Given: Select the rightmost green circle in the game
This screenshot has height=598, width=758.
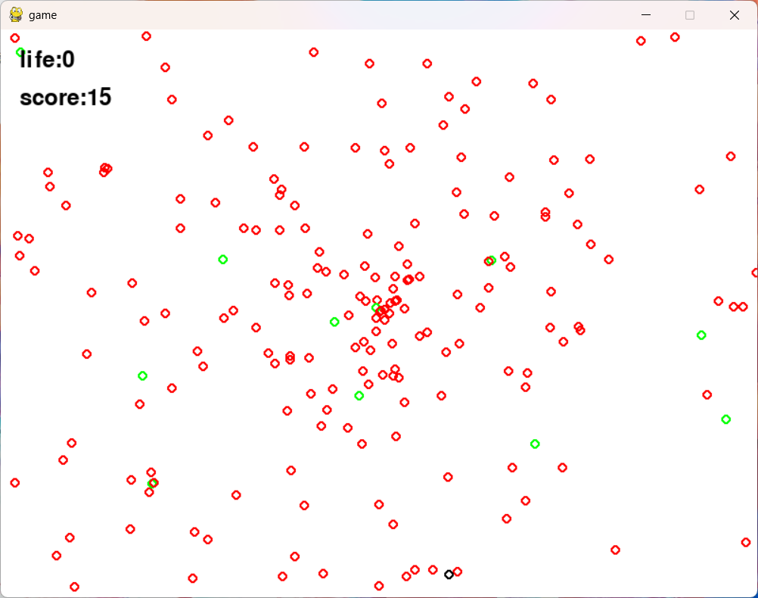Looking at the screenshot, I should (725, 419).
